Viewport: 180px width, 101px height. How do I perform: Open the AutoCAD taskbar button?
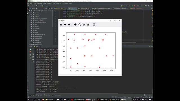(x=91, y=100)
